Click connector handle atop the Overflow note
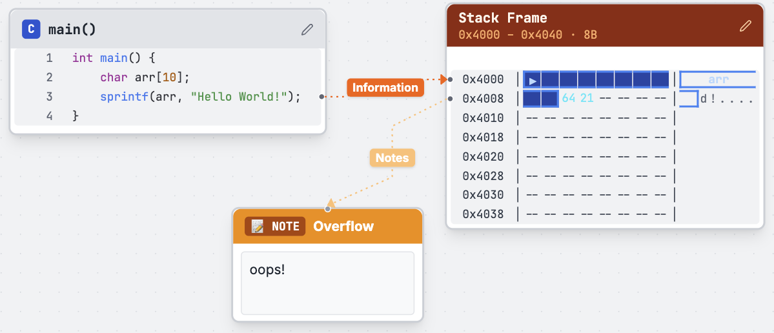774x333 pixels. [328, 208]
